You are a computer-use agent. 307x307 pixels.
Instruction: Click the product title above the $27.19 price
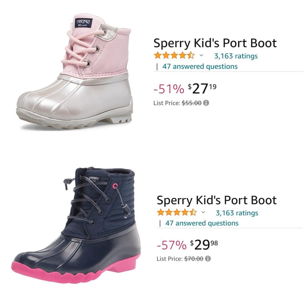tap(215, 43)
